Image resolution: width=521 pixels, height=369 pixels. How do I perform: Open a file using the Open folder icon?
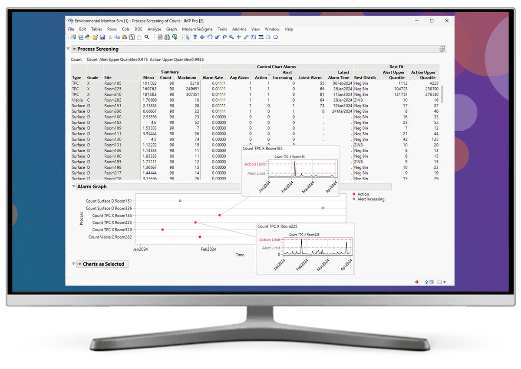(x=96, y=37)
